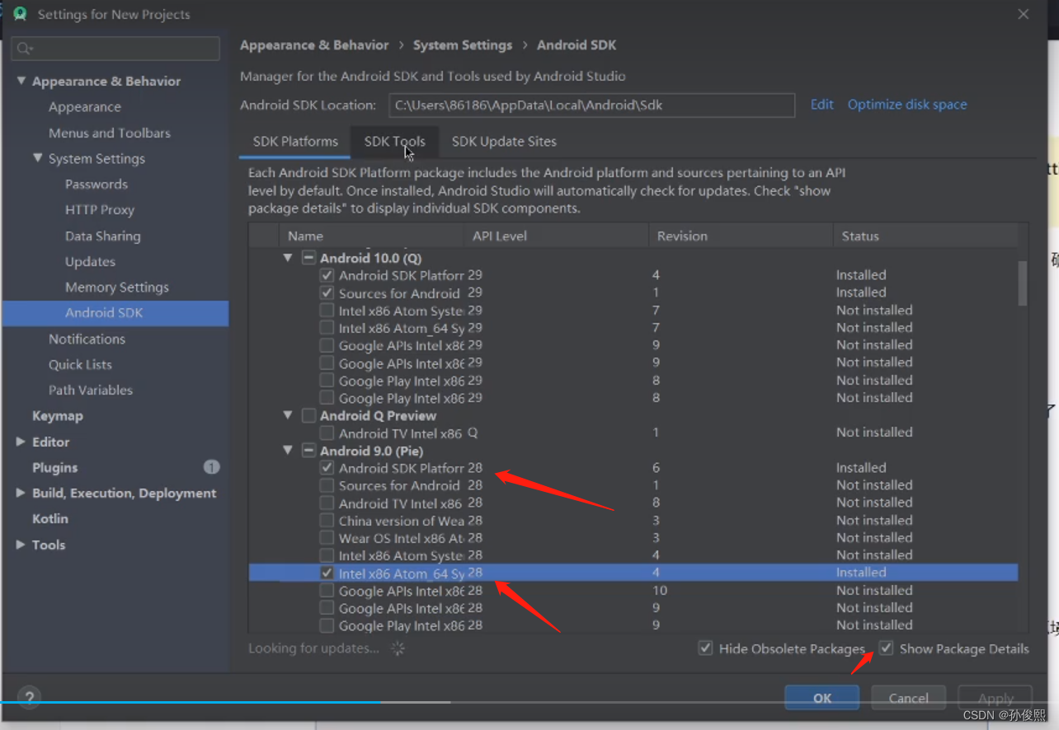
Task: Click the magnifier icon in the settings search box
Action: (24, 49)
